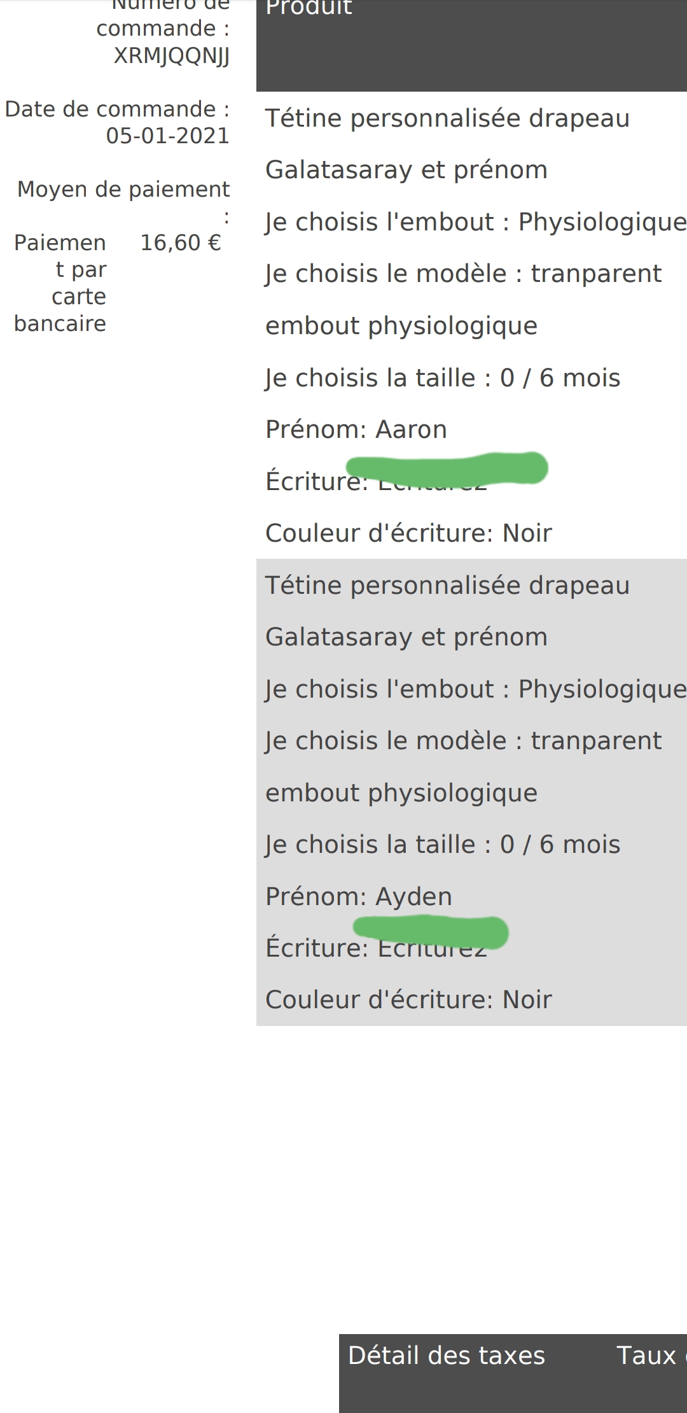
Task: Click "Couleur d'écriture: Noir" in Ayden's product
Action: tap(408, 999)
